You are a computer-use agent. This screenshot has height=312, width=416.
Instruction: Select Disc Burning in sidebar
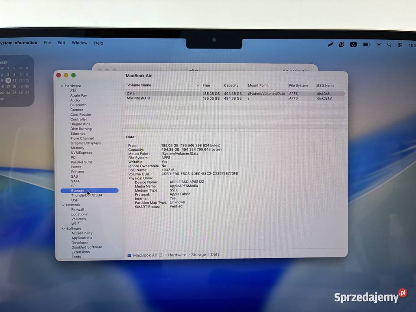(81, 129)
